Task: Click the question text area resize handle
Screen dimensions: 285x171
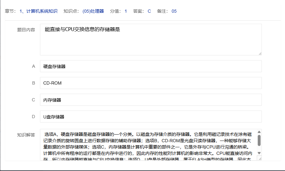Action: point(260,54)
